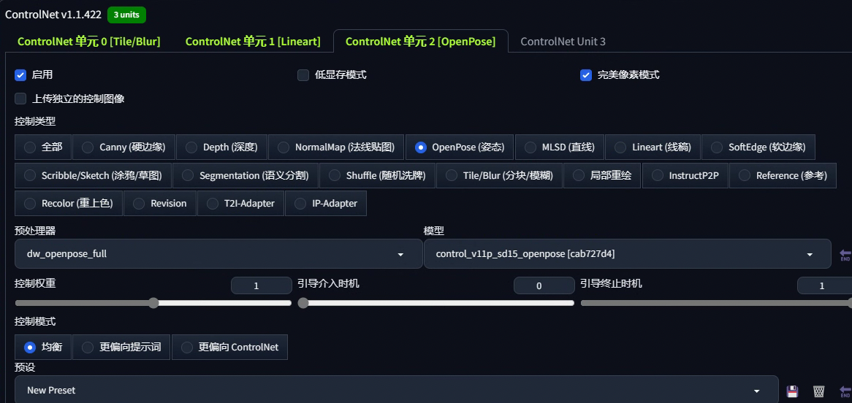
Task: Select T2I-Adapter control type
Action: click(240, 203)
